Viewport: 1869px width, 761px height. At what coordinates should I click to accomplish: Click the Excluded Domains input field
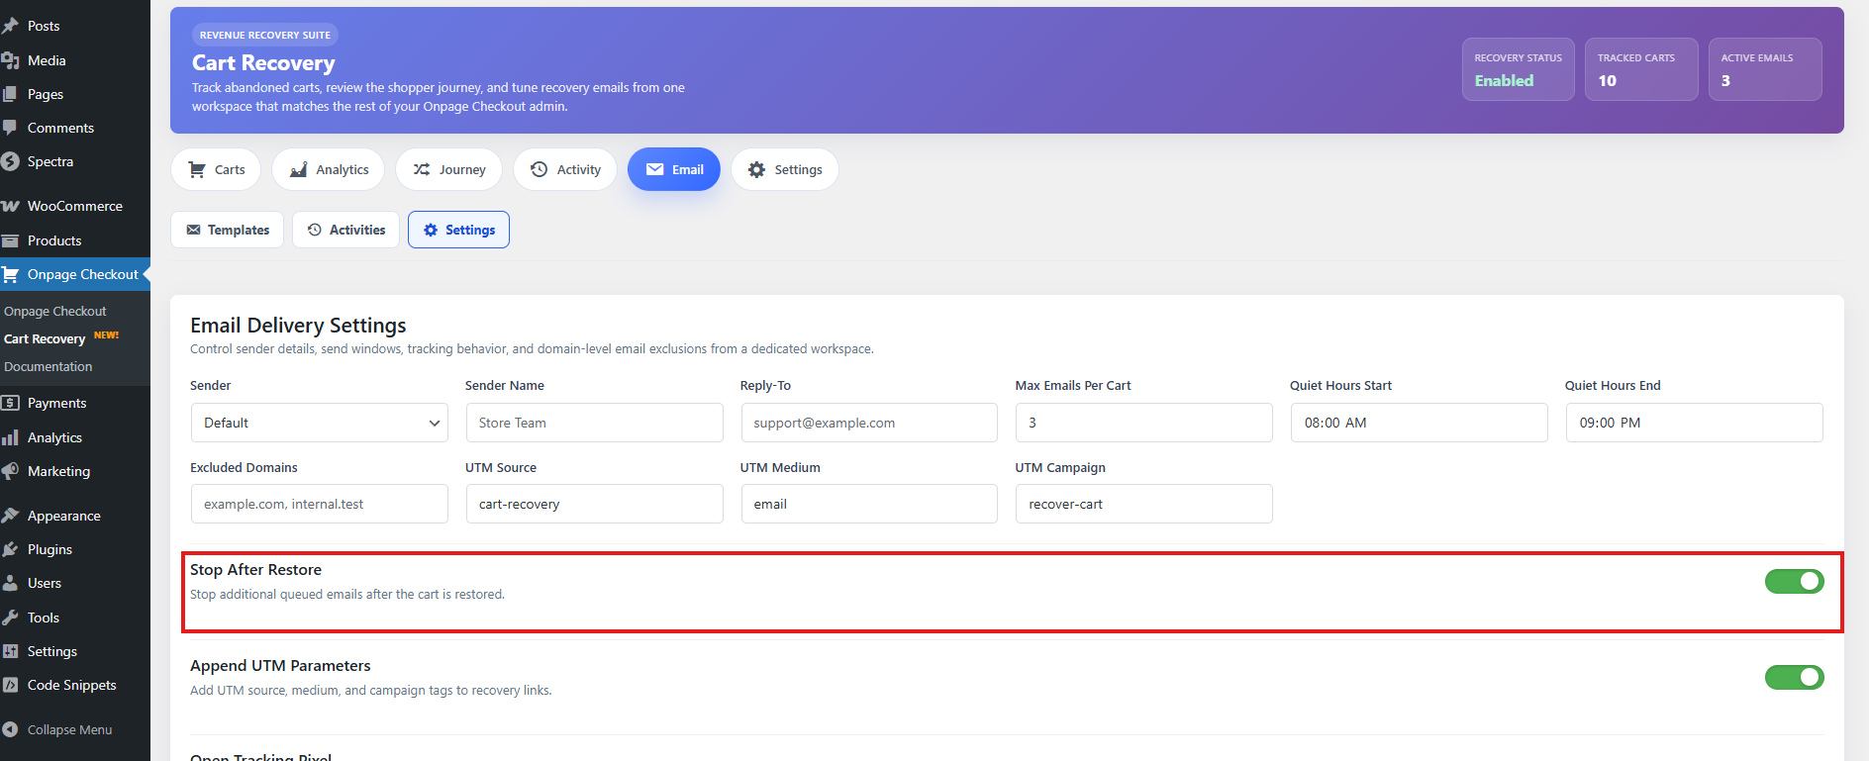tap(320, 504)
